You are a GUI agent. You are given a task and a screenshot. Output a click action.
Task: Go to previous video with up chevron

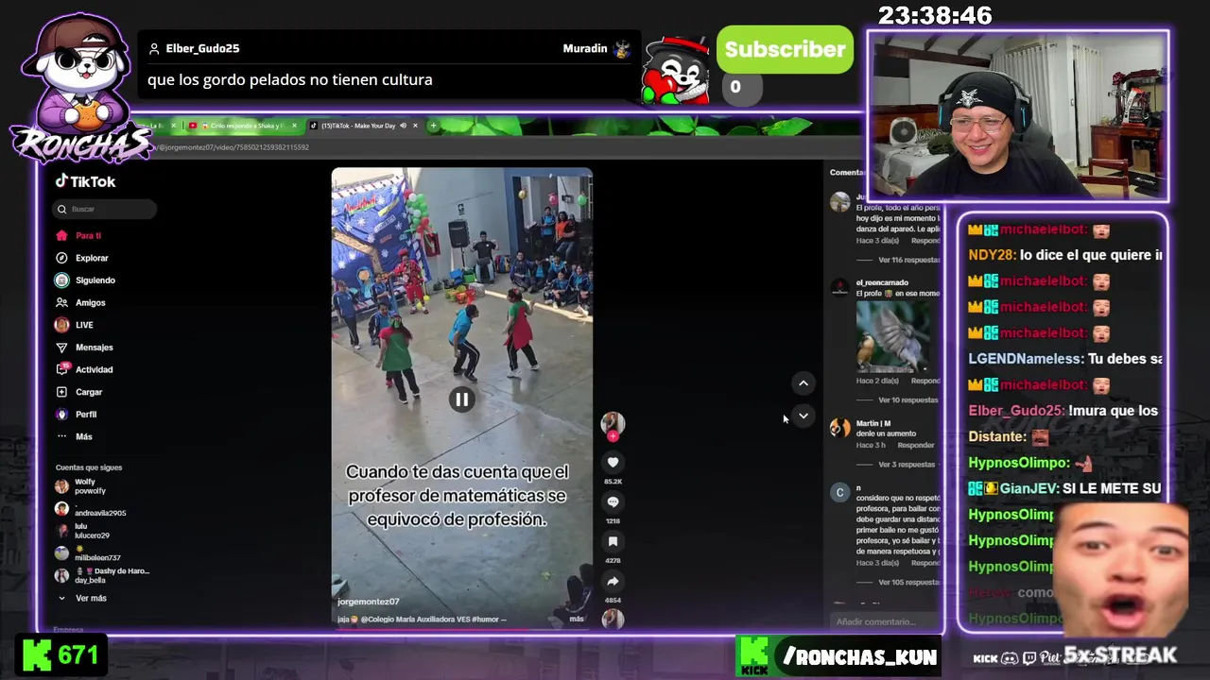(804, 382)
